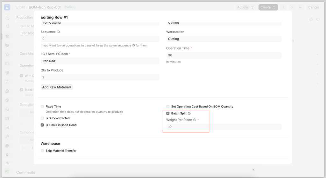Viewport: 326px width, 178px height.
Task: Open the Create dropdown button
Action: click(x=268, y=7)
